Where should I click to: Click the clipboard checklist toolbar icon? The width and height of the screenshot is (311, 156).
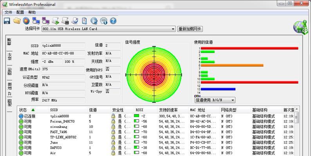click(84, 21)
